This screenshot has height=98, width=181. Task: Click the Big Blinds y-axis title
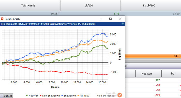pos(119,54)
